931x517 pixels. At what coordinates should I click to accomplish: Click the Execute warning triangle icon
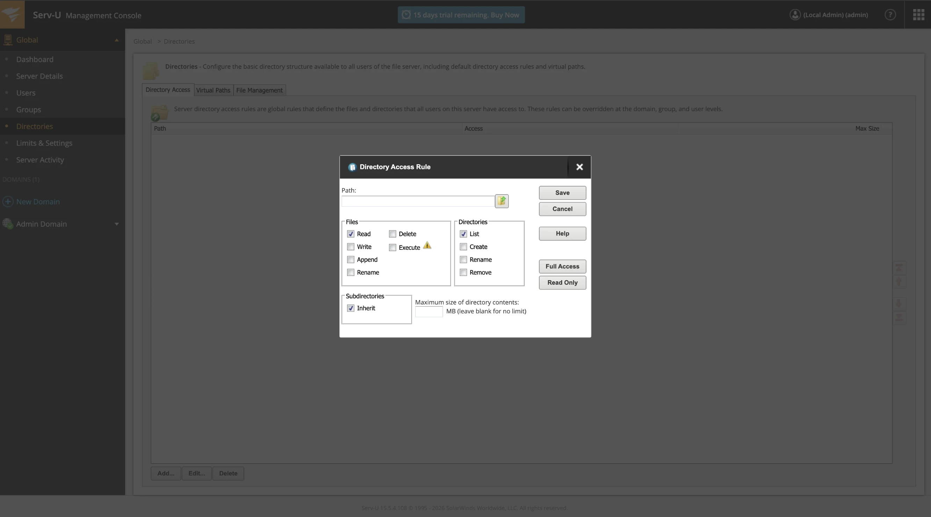tap(427, 246)
